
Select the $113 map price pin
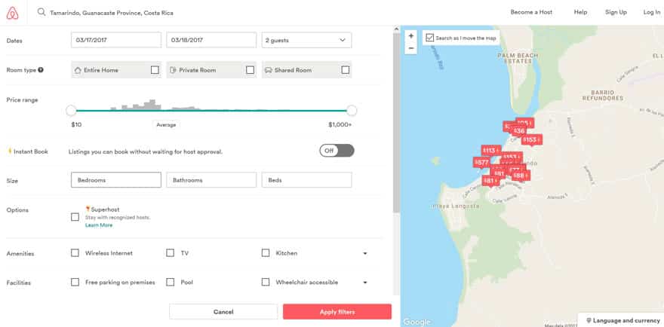(490, 150)
